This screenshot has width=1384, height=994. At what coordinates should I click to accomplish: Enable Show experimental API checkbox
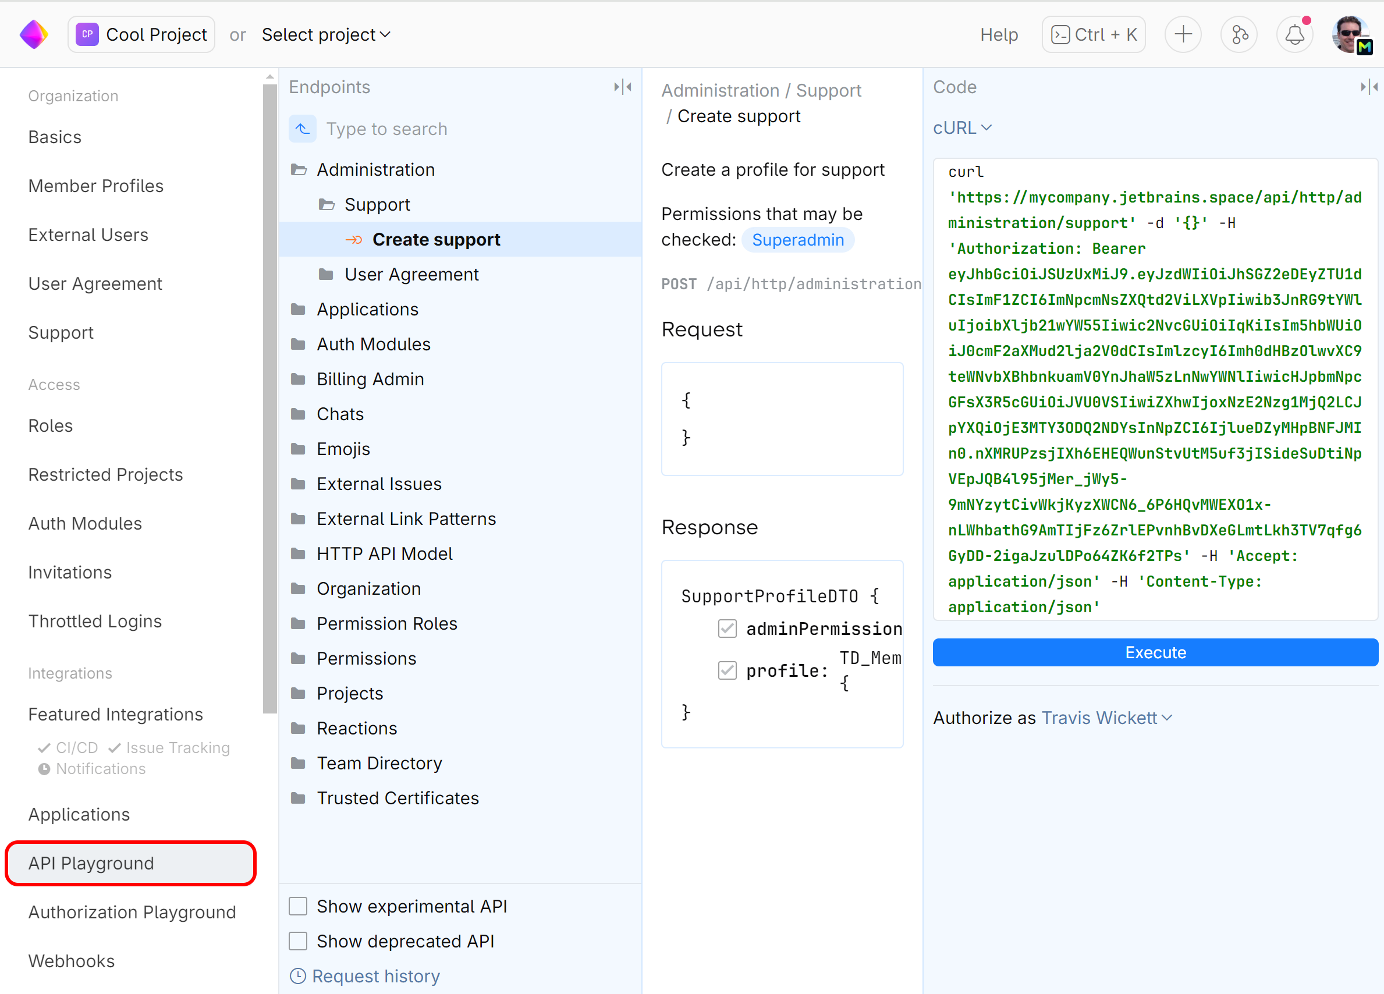pos(298,906)
